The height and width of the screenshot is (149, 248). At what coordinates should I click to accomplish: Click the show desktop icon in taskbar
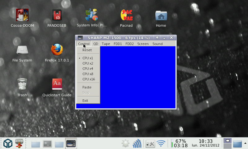click(237, 144)
